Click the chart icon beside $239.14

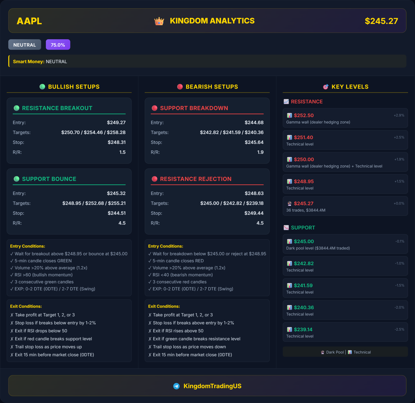click(x=289, y=329)
